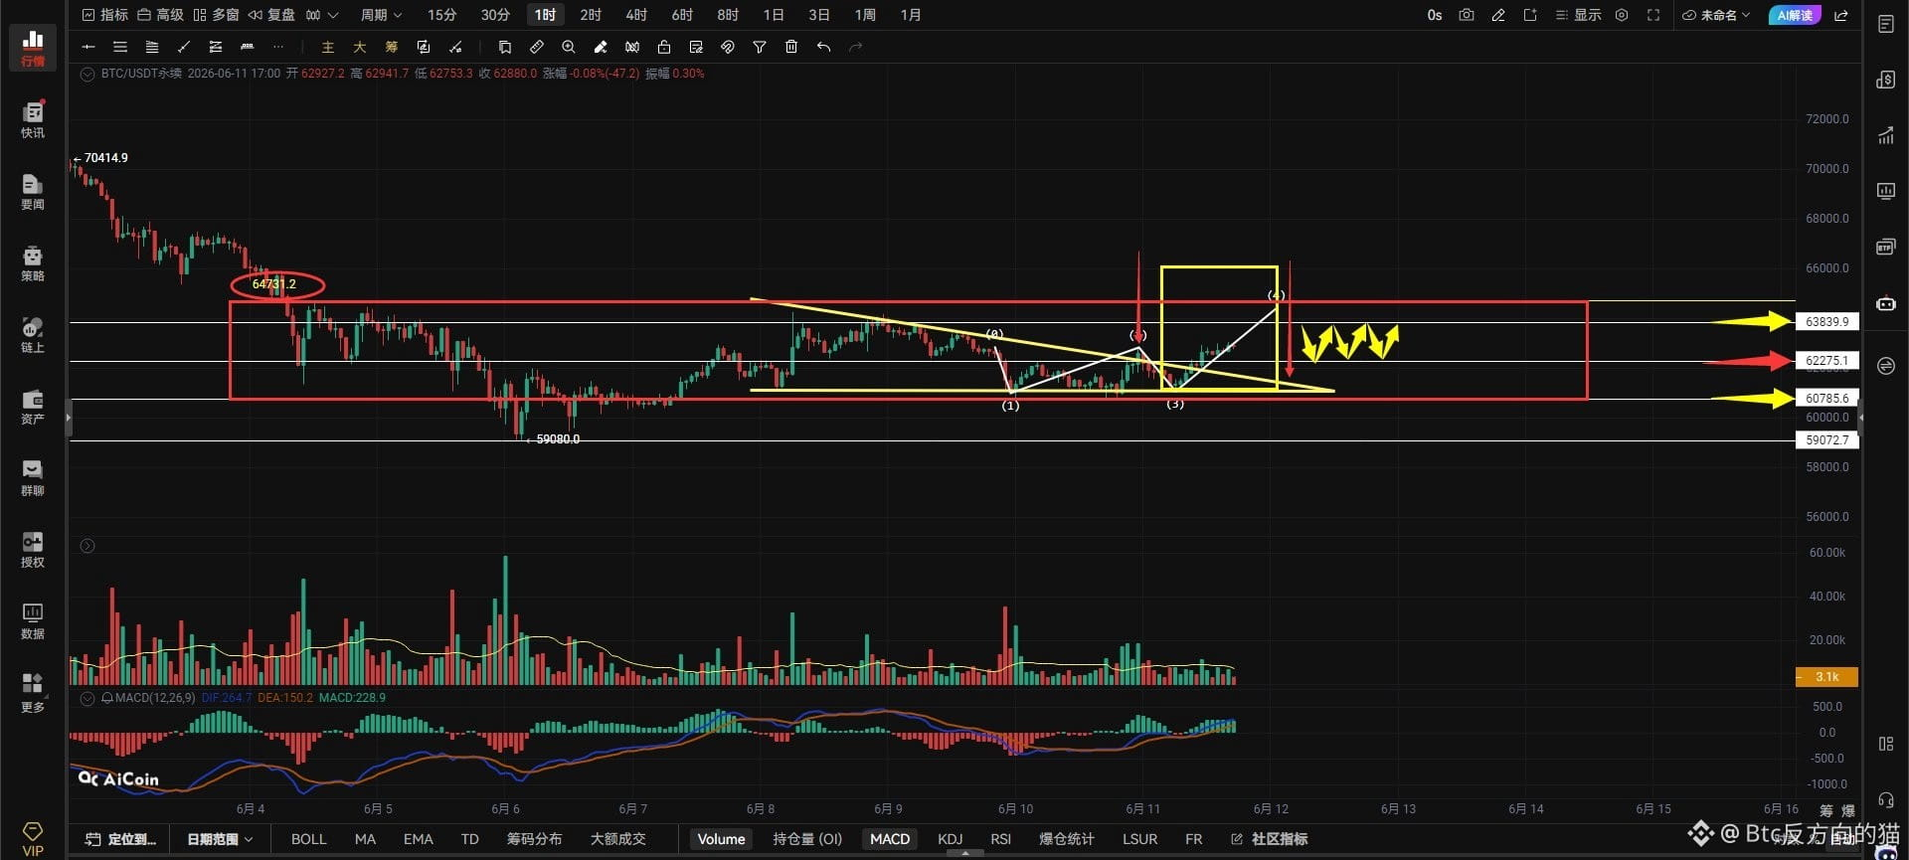Viewport: 1909px width, 860px height.
Task: Toggle the RSI indicator
Action: click(x=1001, y=839)
